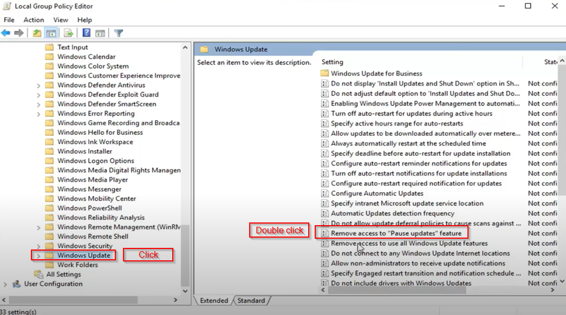This screenshot has width=566, height=315.
Task: Click the gray Forward arrow in toolbar
Action: click(19, 33)
